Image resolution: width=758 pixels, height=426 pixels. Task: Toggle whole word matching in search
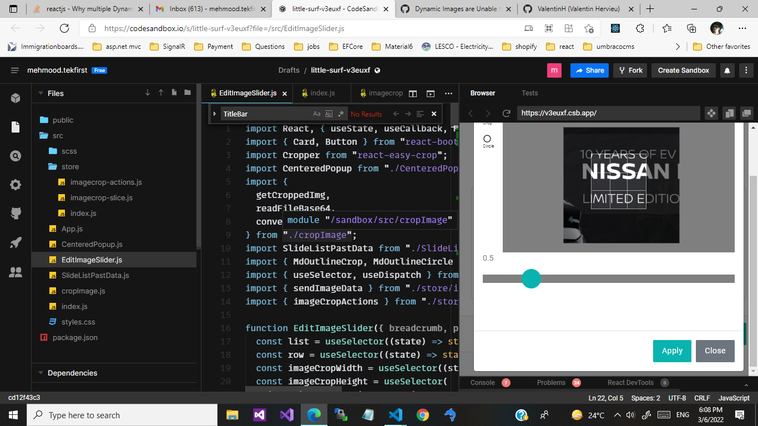(x=329, y=114)
